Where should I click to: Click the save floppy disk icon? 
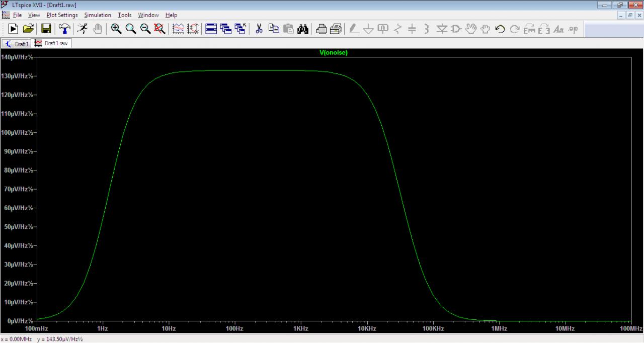[46, 29]
